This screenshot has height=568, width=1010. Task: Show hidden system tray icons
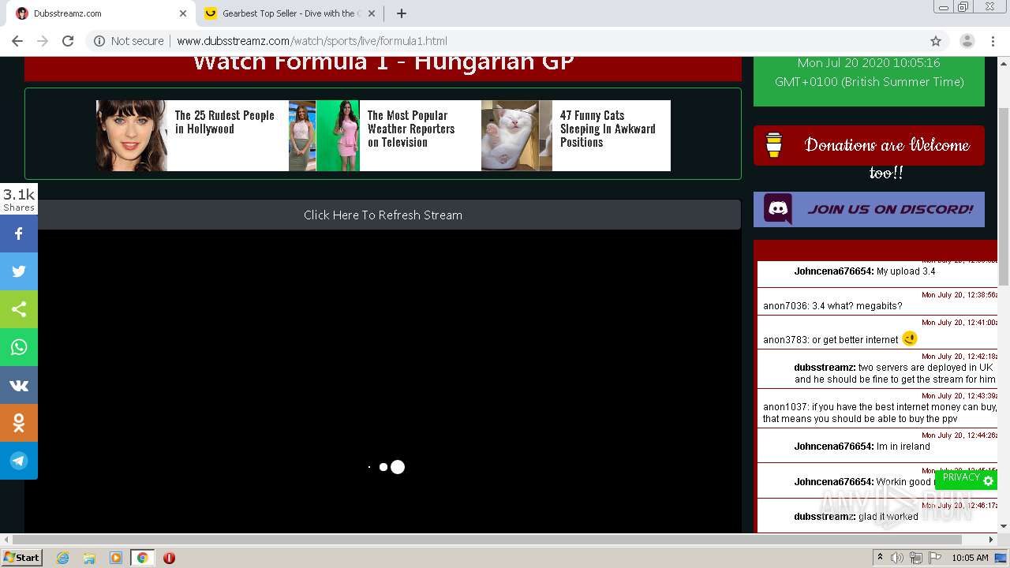880,558
